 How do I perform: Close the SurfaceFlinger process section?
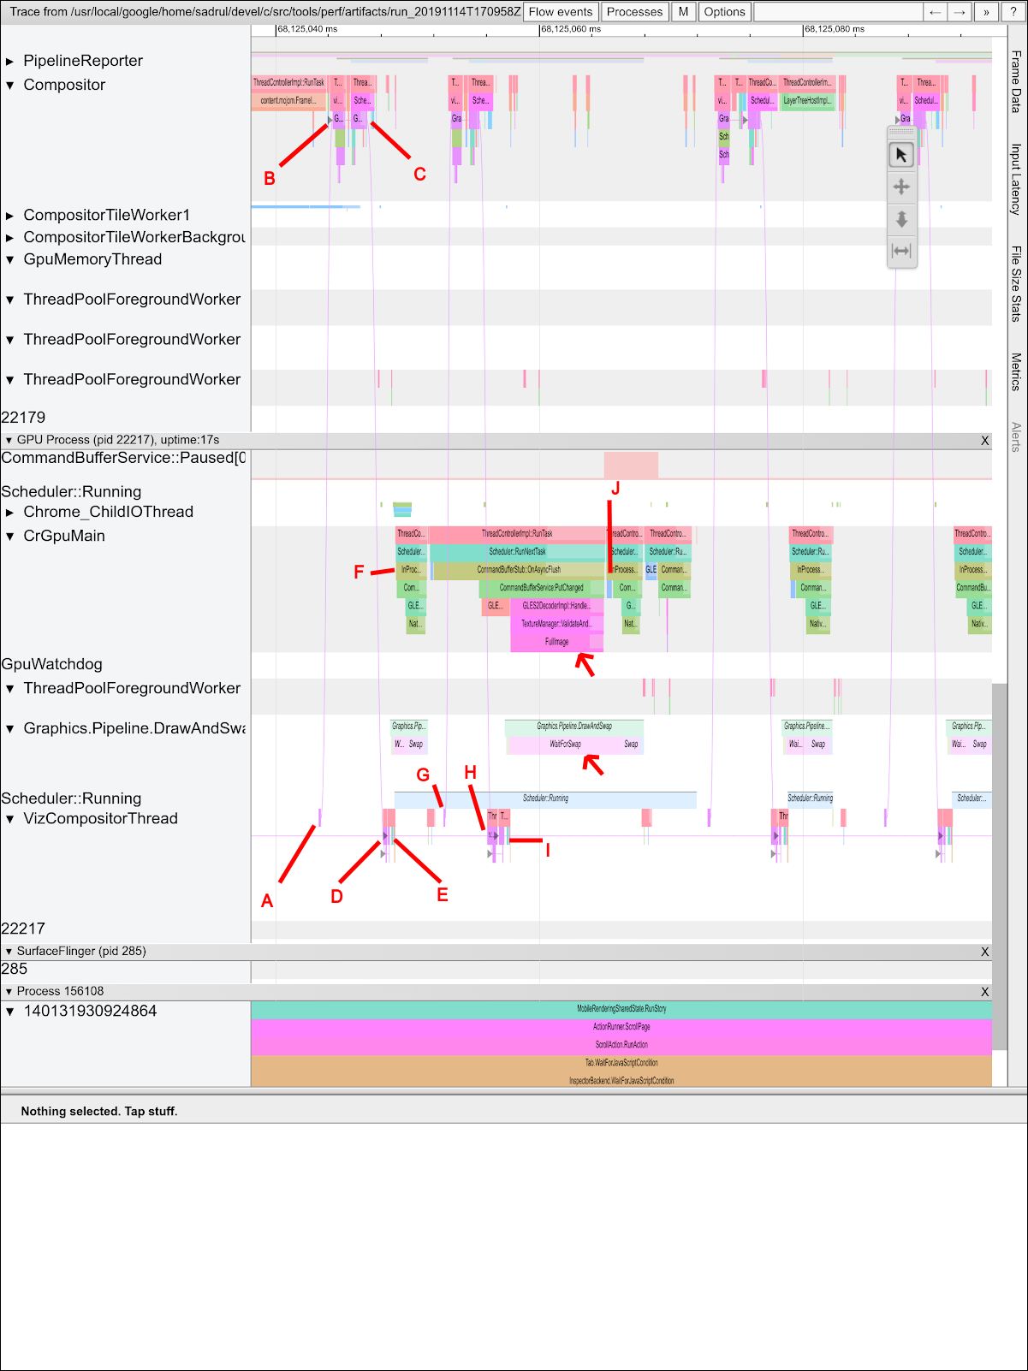click(x=984, y=952)
